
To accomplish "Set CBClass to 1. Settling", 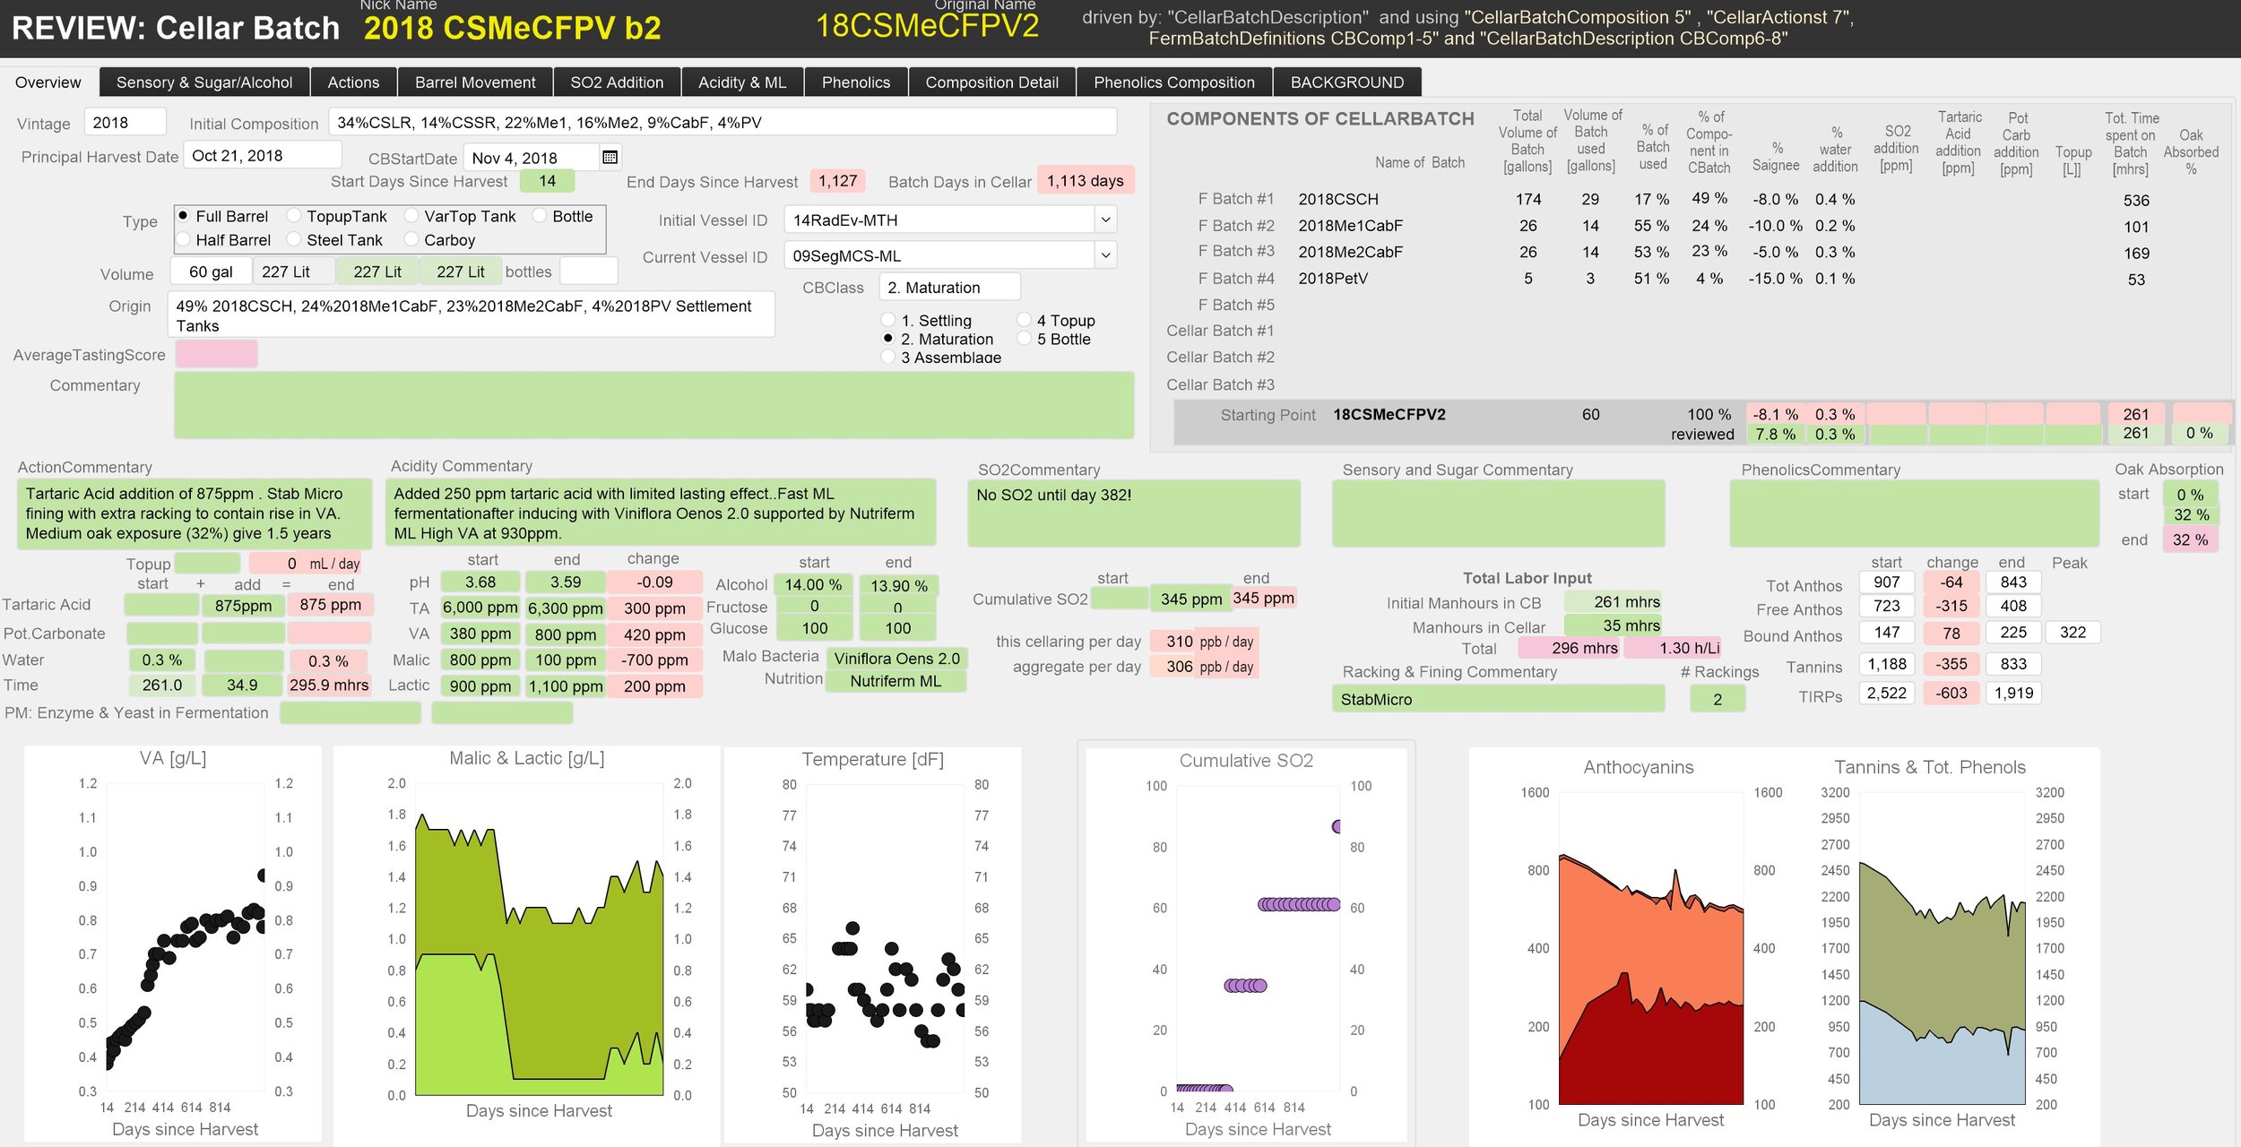I will (888, 320).
